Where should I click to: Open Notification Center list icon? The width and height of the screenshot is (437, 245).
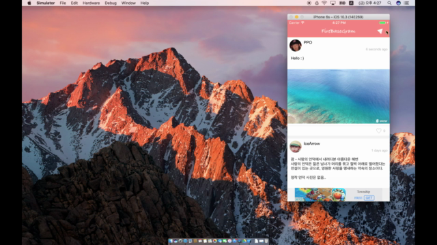tap(407, 3)
